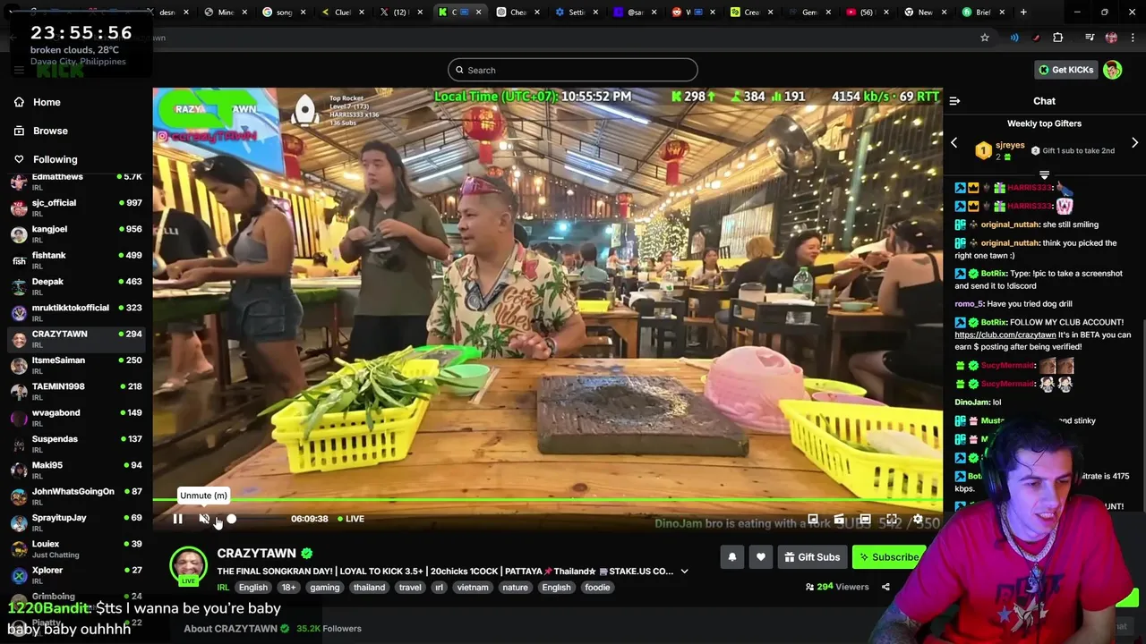This screenshot has height=644, width=1146.
Task: Follow channel with heart button
Action: [x=760, y=557]
